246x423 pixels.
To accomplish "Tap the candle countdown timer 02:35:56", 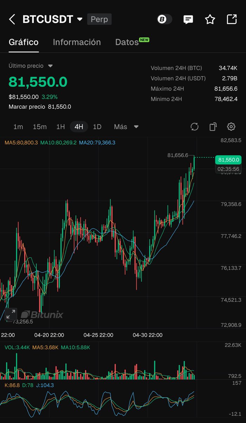I will 228,169.
